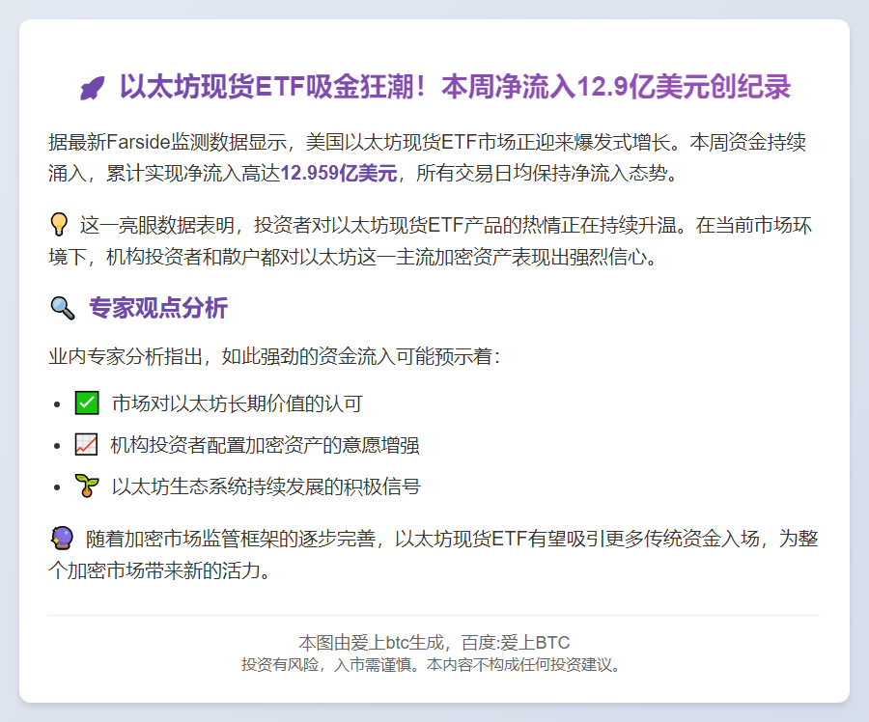Click the rising chart emoji
Viewport: 869px width, 722px height.
tap(87, 444)
